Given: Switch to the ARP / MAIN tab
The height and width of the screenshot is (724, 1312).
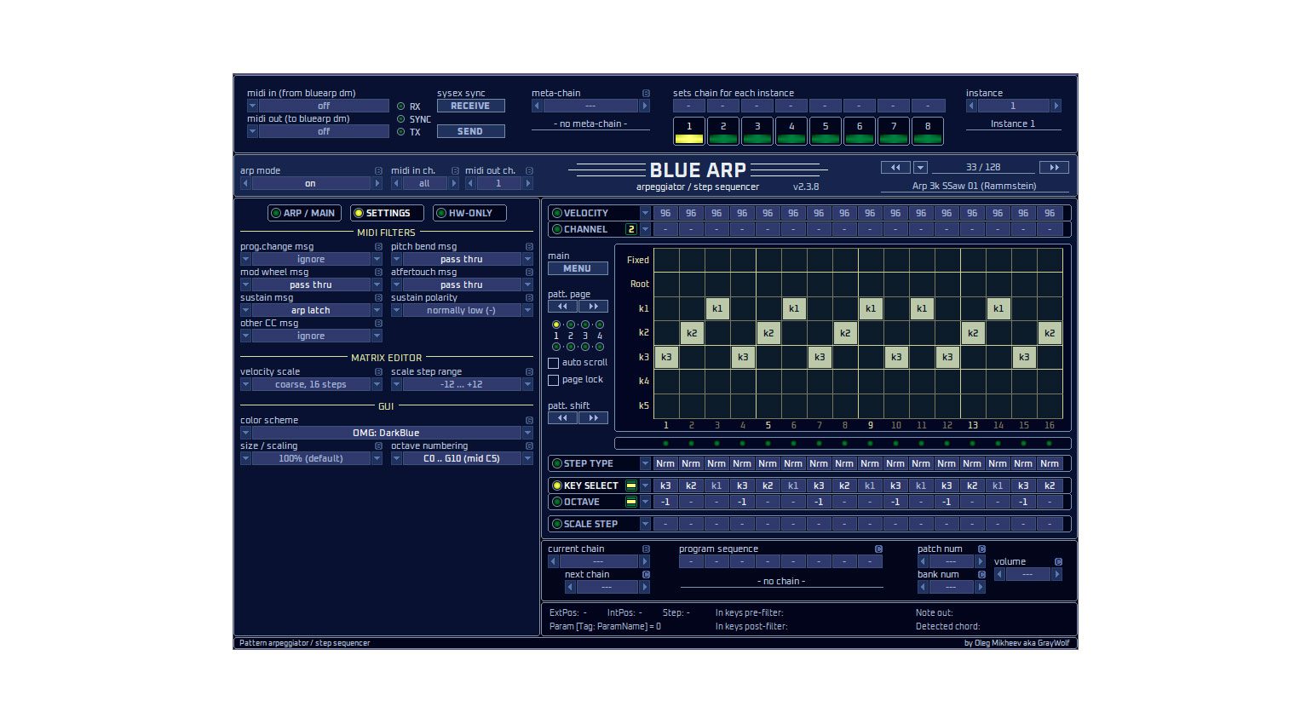Looking at the screenshot, I should click(303, 213).
